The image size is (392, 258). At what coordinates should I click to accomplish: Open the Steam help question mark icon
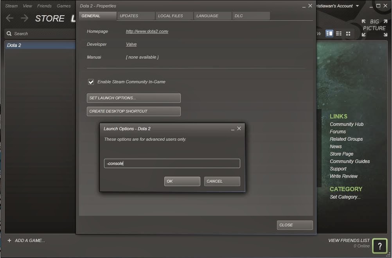click(379, 246)
